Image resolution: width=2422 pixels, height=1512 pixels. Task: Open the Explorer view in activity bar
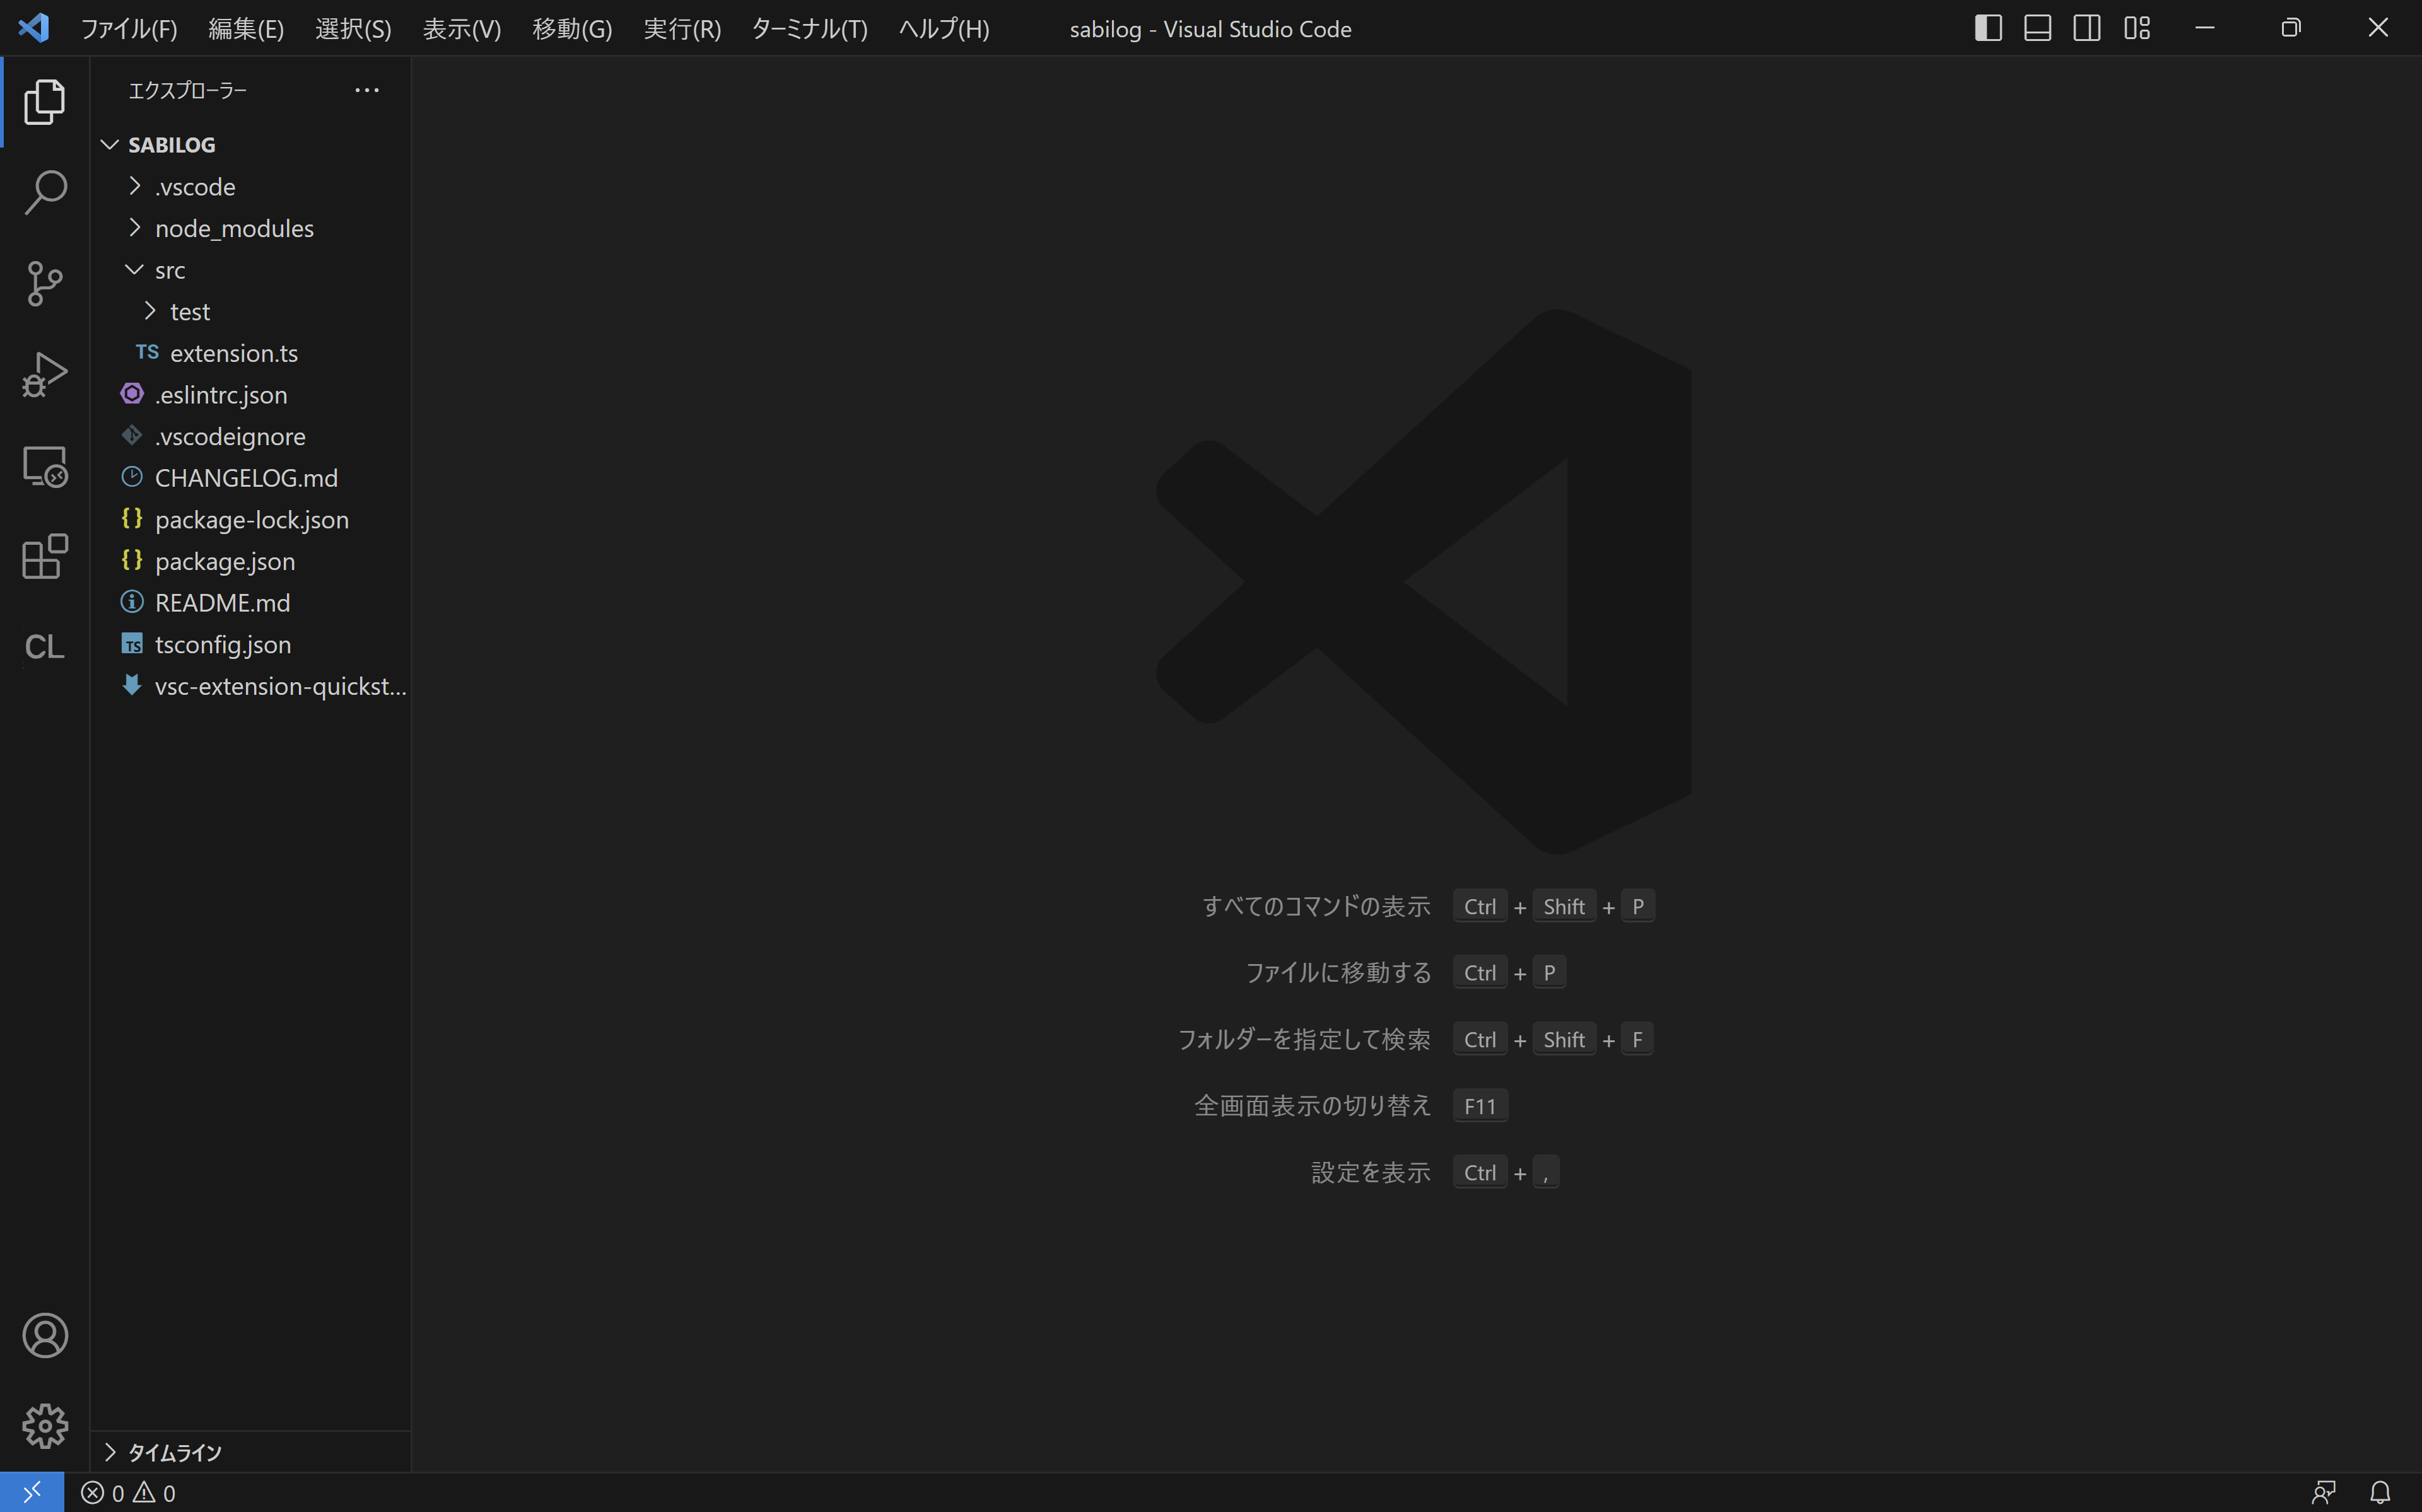(x=45, y=102)
